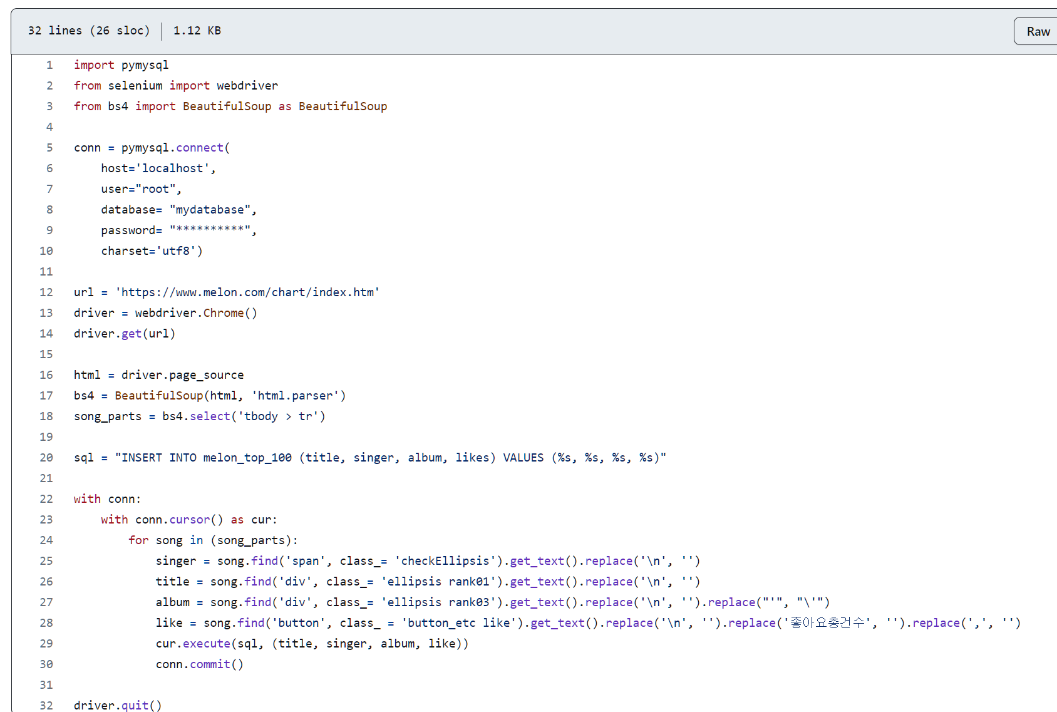Select line number 5
Image resolution: width=1057 pixels, height=712 pixels.
click(49, 148)
